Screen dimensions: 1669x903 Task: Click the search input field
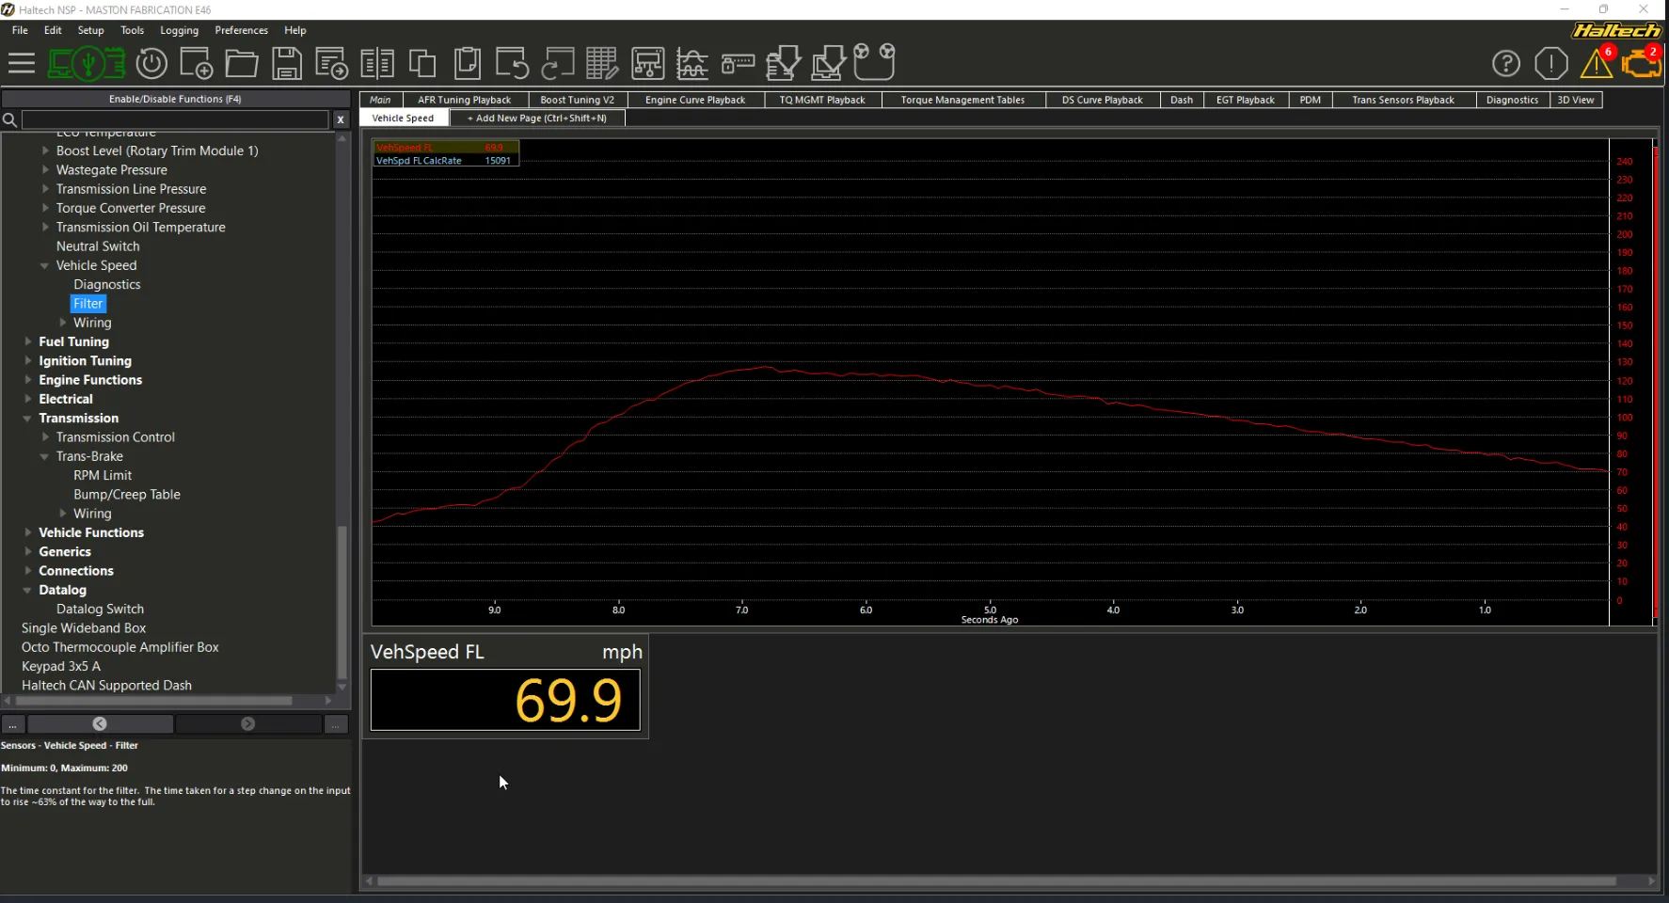(x=175, y=119)
